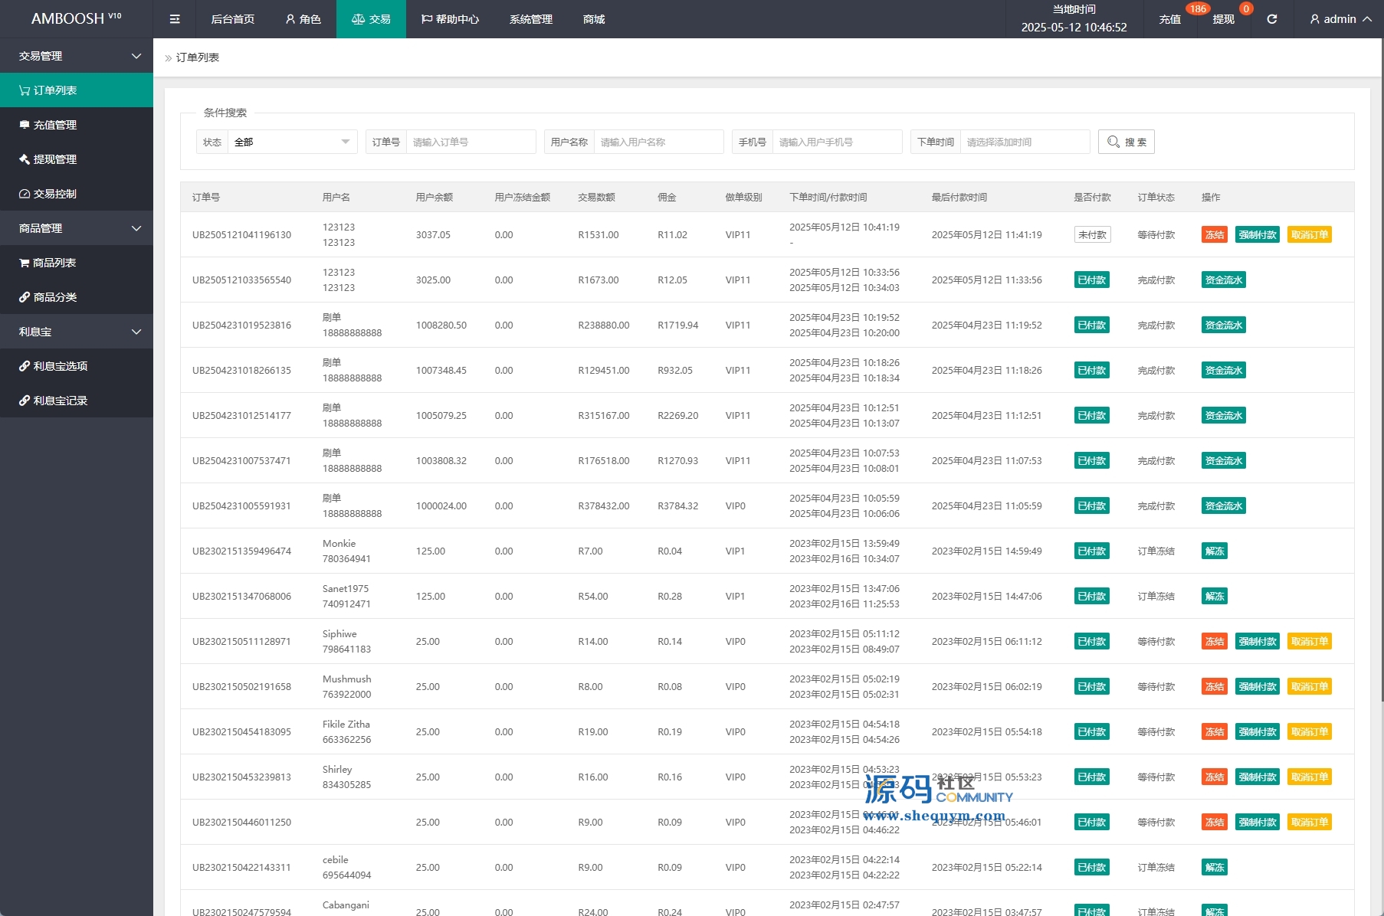The height and width of the screenshot is (916, 1384).
Task: Click the 搜索 search button
Action: [1126, 142]
